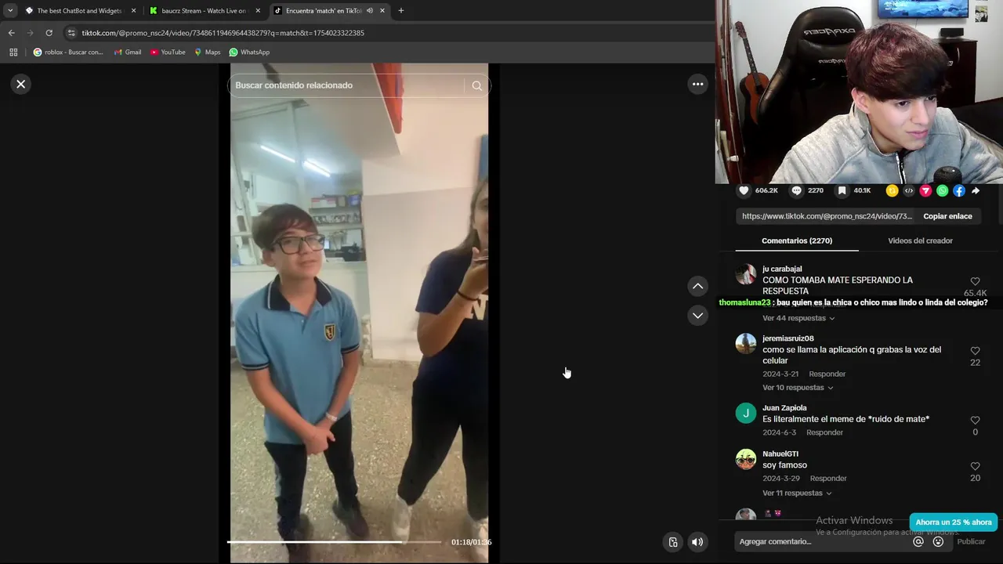Switch to 'The best ChatBot and Widgets' tab
1003x564 pixels.
tap(81, 11)
